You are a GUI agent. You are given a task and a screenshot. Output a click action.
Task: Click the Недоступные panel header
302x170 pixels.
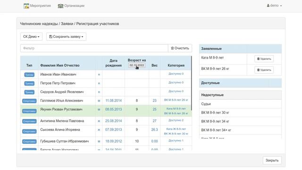(240, 95)
